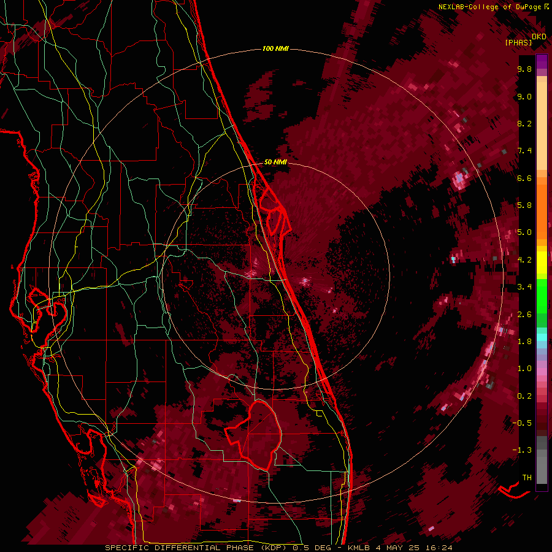Select the 100 NMI range ring label
The height and width of the screenshot is (552, 552).
pyautogui.click(x=275, y=48)
